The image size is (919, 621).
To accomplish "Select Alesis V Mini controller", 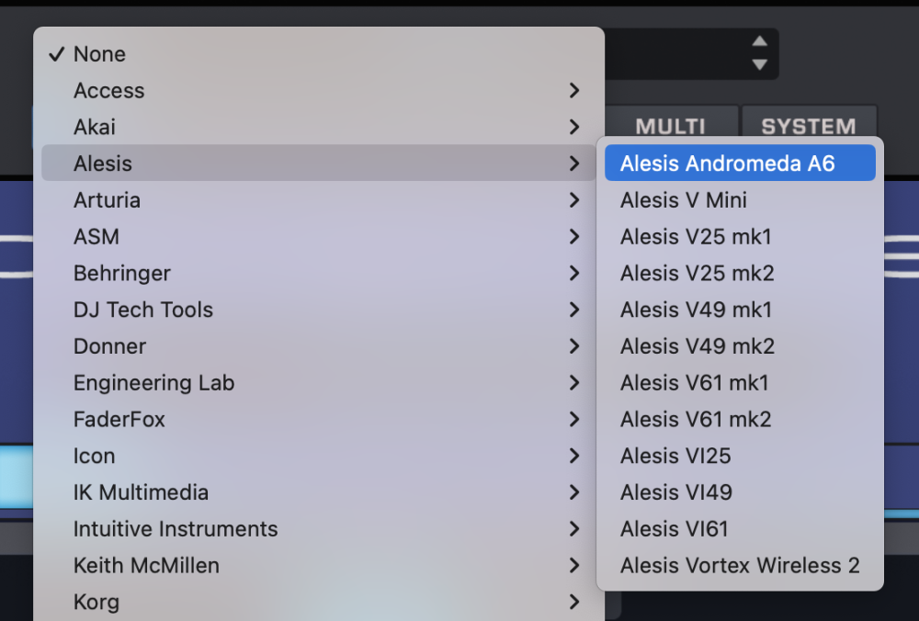I will point(683,200).
